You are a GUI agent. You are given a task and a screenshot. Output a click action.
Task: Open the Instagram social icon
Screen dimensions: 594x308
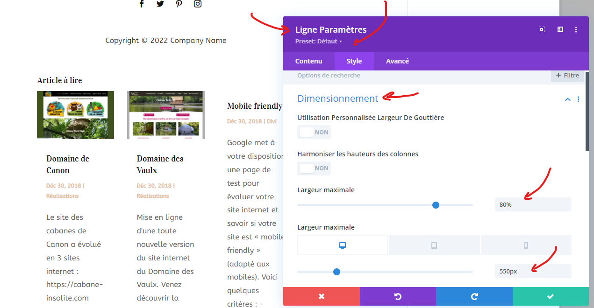198,4
